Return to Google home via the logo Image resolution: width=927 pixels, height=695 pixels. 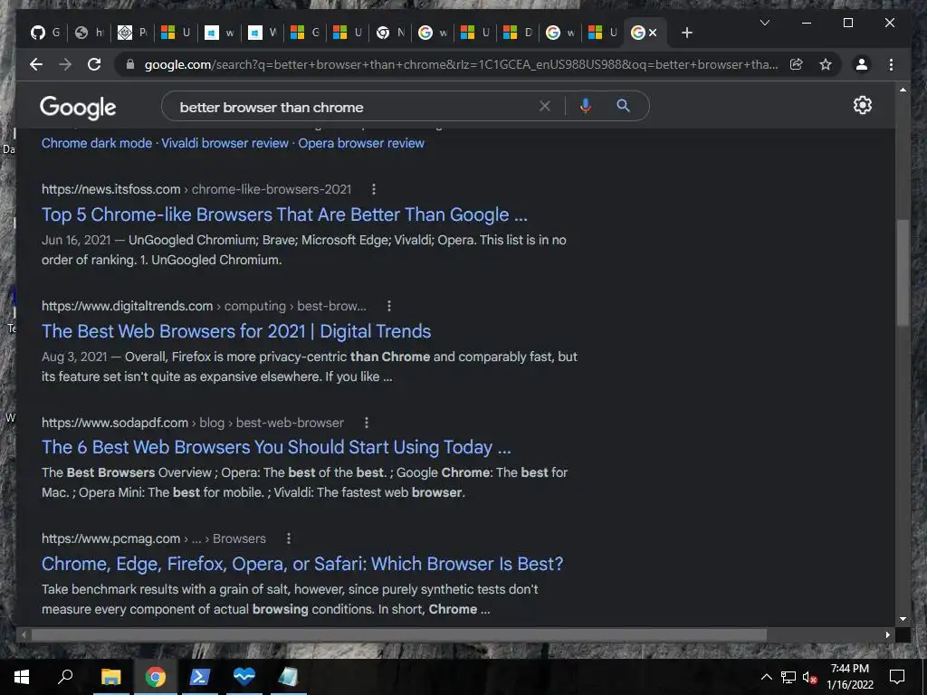(x=78, y=107)
